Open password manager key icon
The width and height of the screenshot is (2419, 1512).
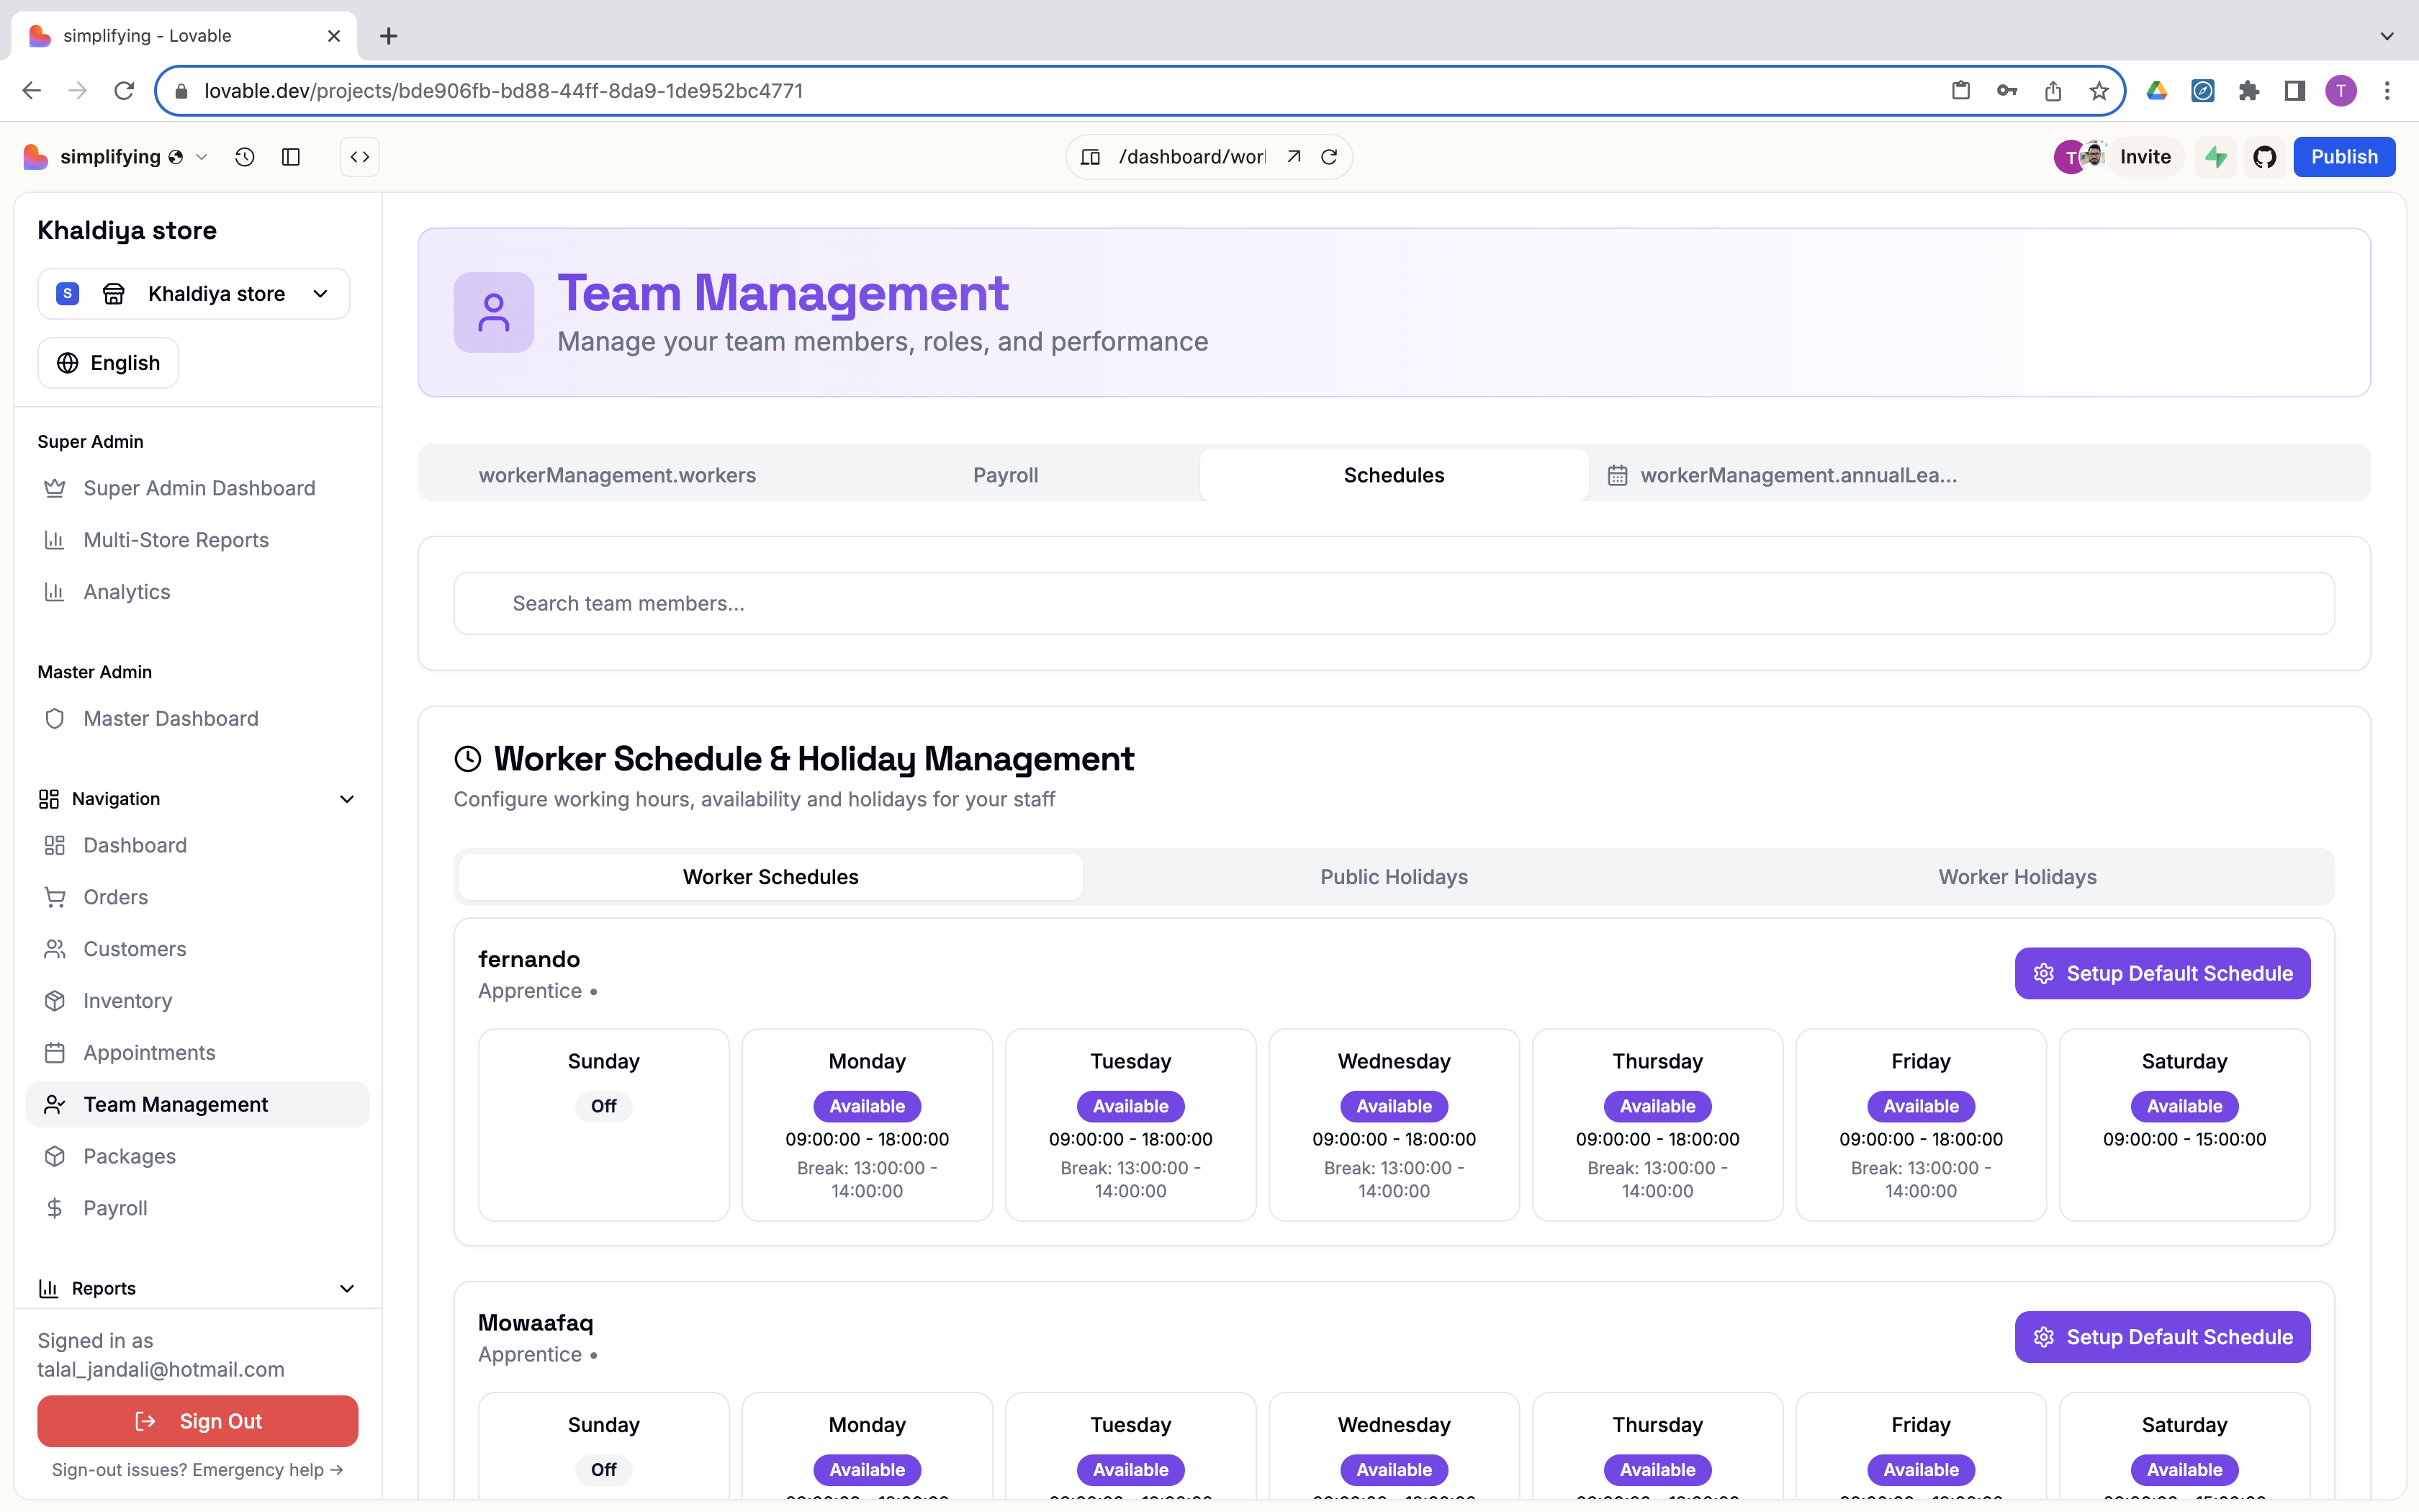(2007, 91)
